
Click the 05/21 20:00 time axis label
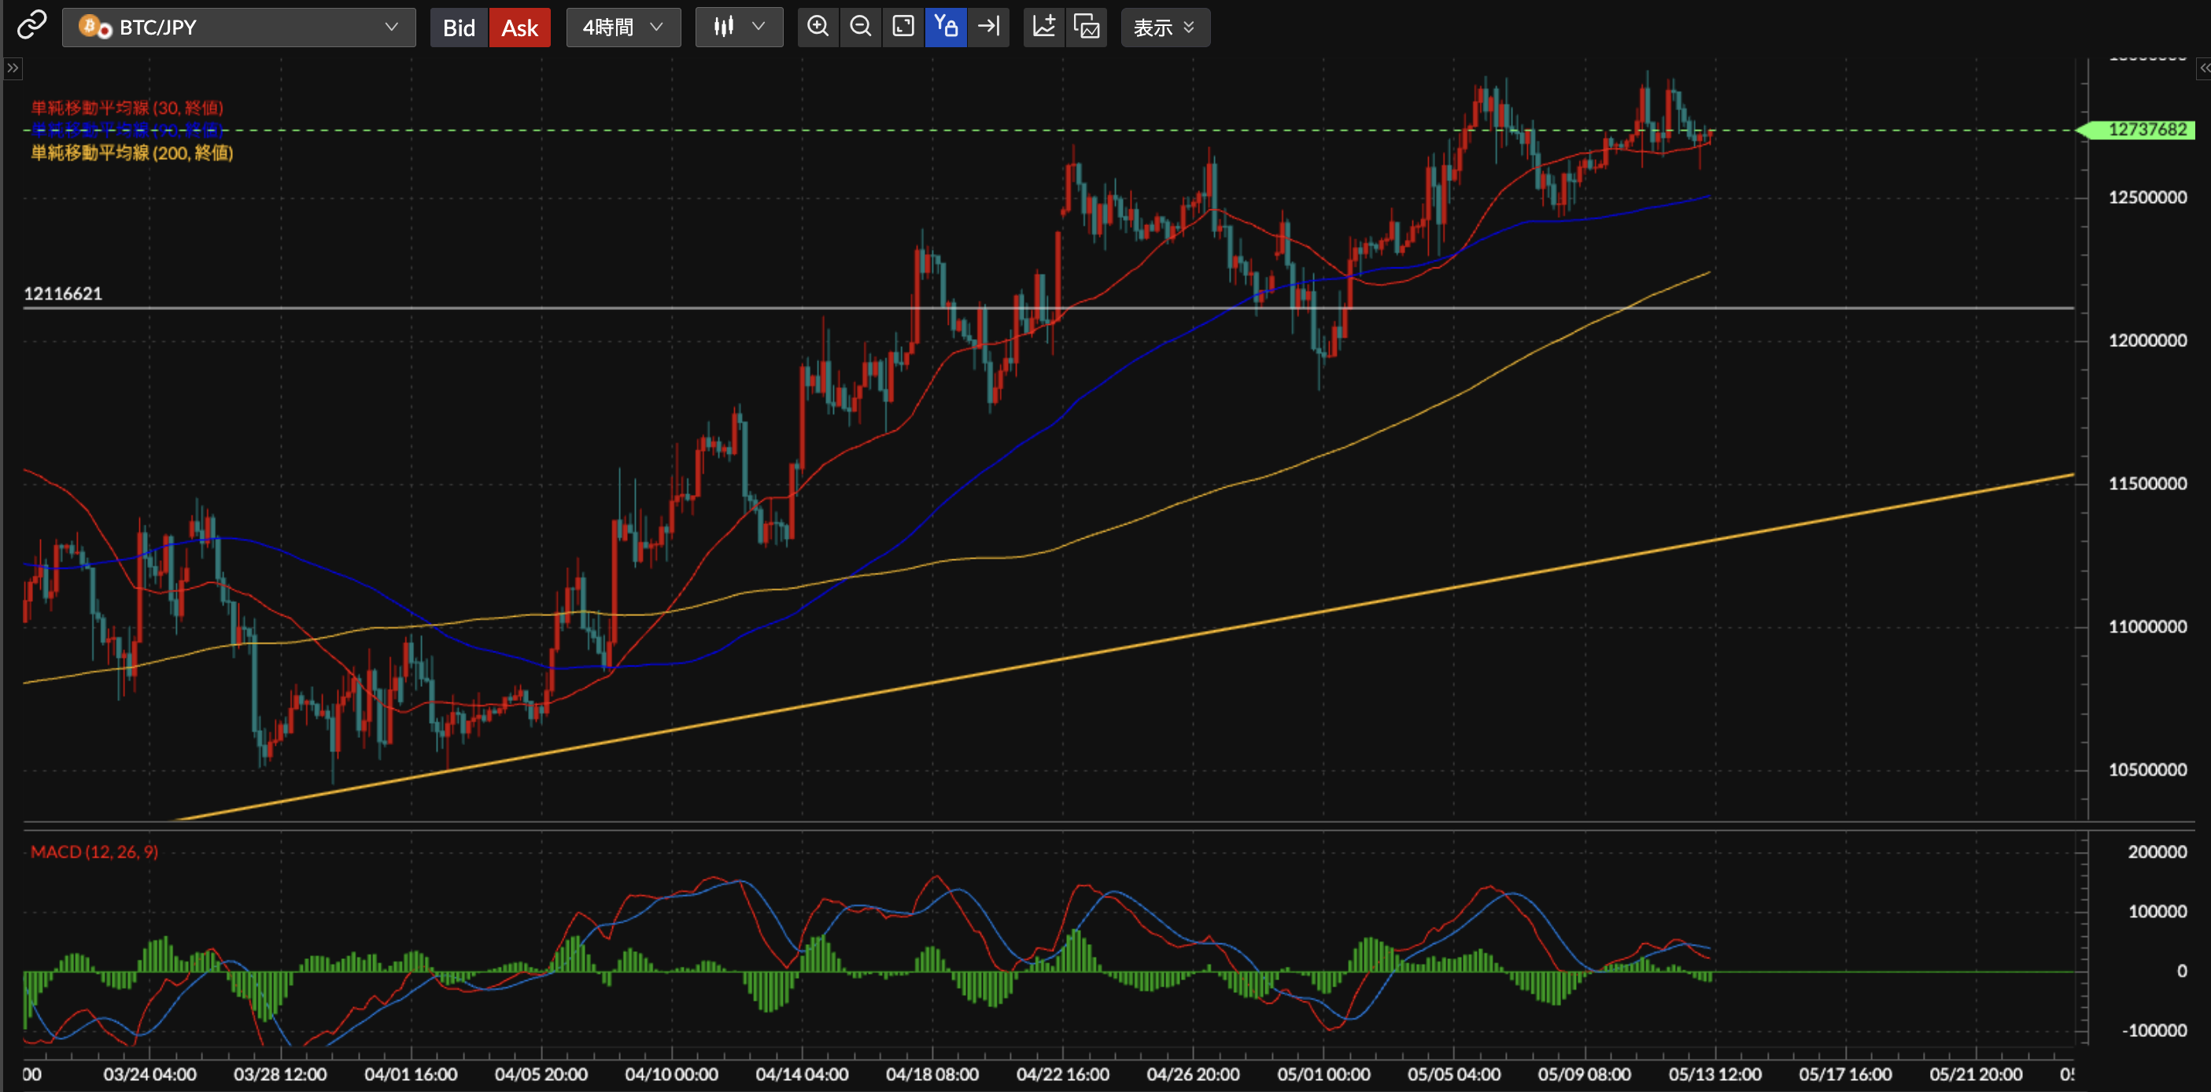pyautogui.click(x=1977, y=1075)
